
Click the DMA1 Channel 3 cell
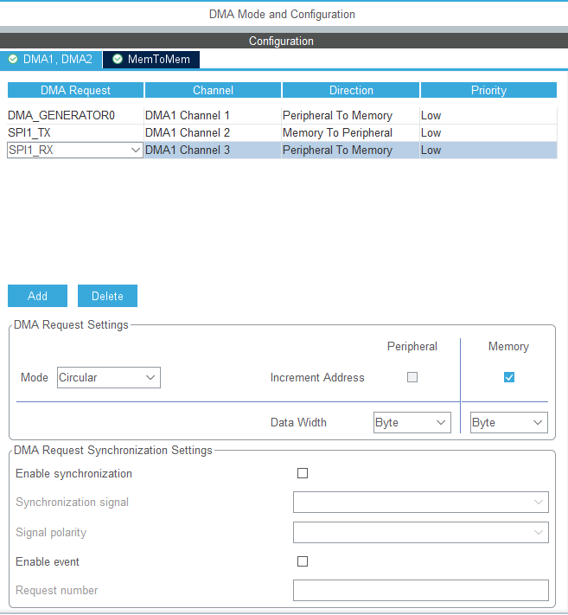[213, 151]
